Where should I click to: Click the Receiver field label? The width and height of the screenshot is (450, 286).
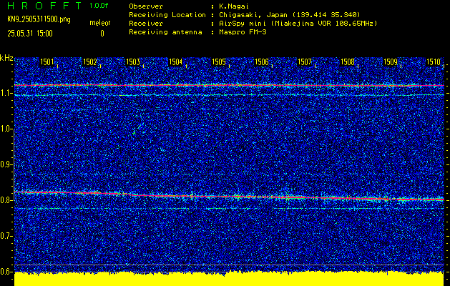pyautogui.click(x=146, y=24)
